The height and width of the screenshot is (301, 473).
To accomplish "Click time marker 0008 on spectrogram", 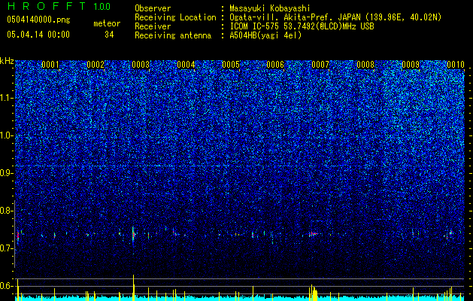I will pyautogui.click(x=365, y=65).
